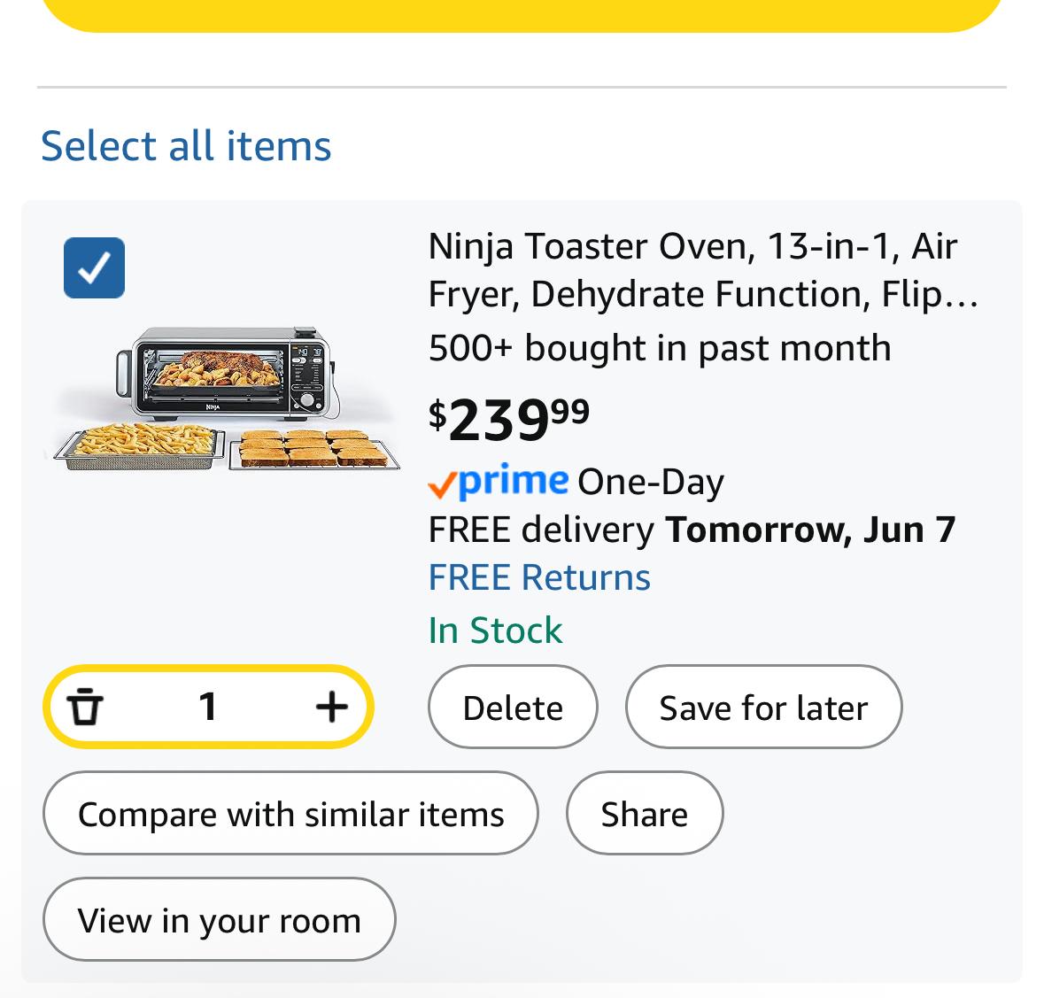Click the $239.99 price
This screenshot has height=998, width=1044.
coord(509,419)
